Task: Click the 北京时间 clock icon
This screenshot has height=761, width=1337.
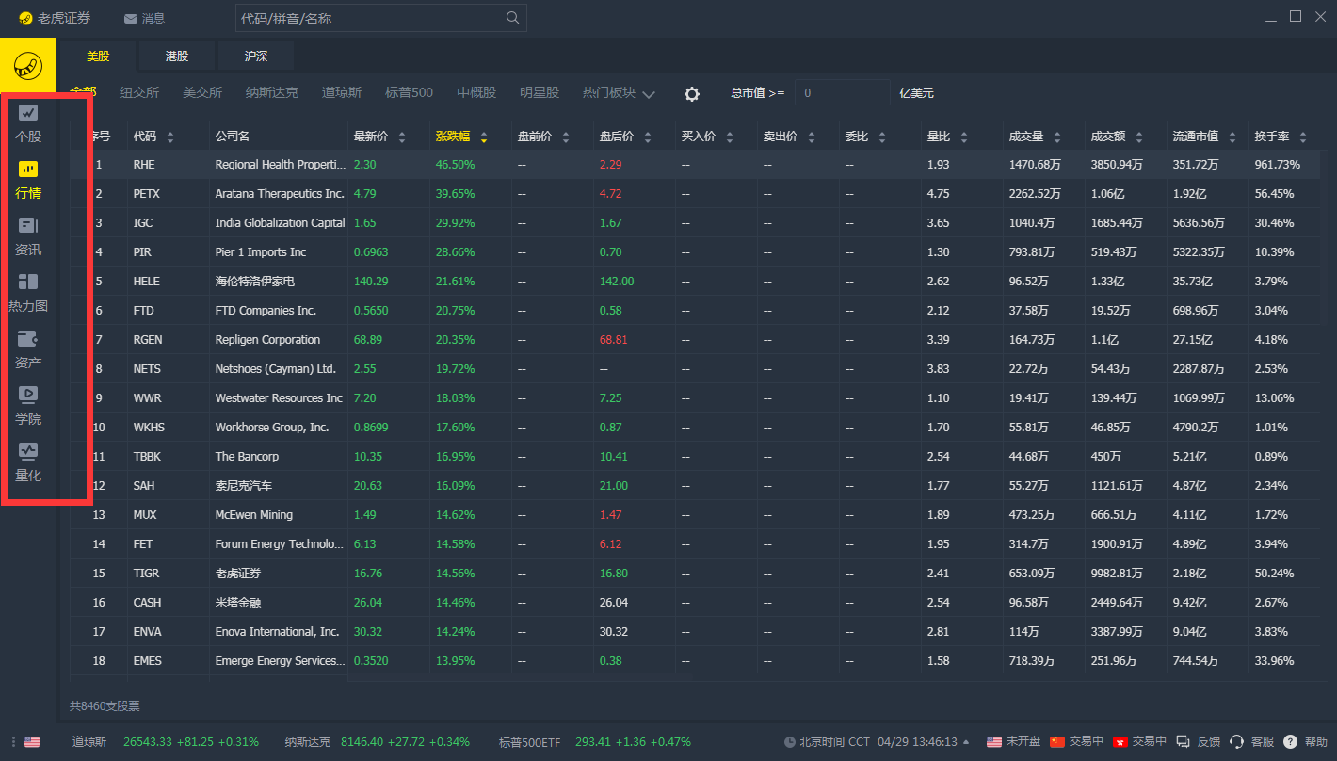Action: tap(789, 742)
